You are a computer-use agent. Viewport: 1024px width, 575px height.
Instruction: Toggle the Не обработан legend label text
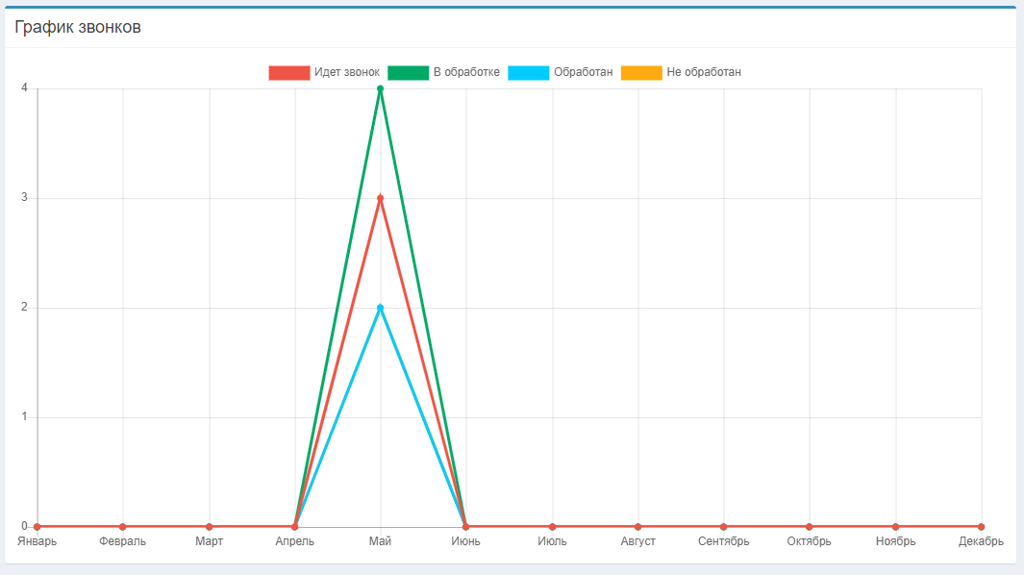pos(704,73)
